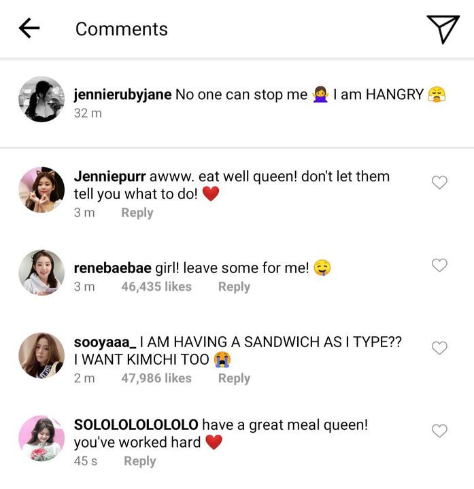Image resolution: width=474 pixels, height=489 pixels.
Task: Like SOLOLOLOLOLOLO's comment with heart
Action: [440, 431]
